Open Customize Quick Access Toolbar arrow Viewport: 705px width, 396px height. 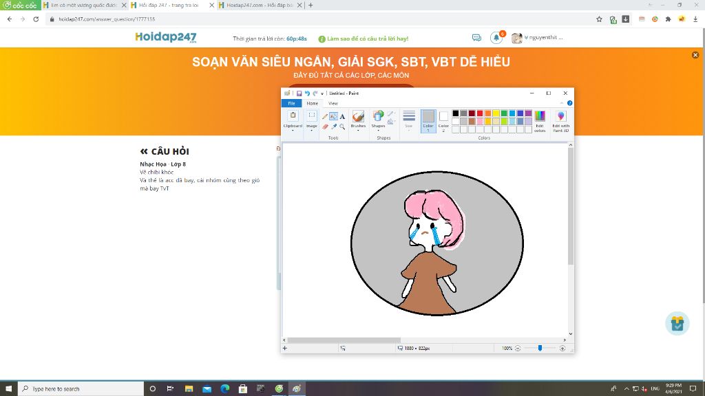tap(322, 93)
